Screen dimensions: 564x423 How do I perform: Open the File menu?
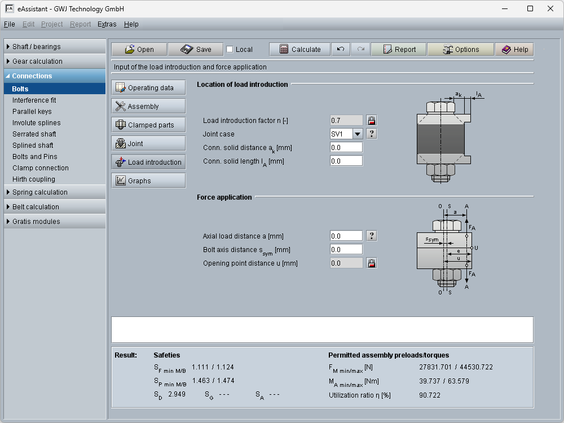(9, 24)
